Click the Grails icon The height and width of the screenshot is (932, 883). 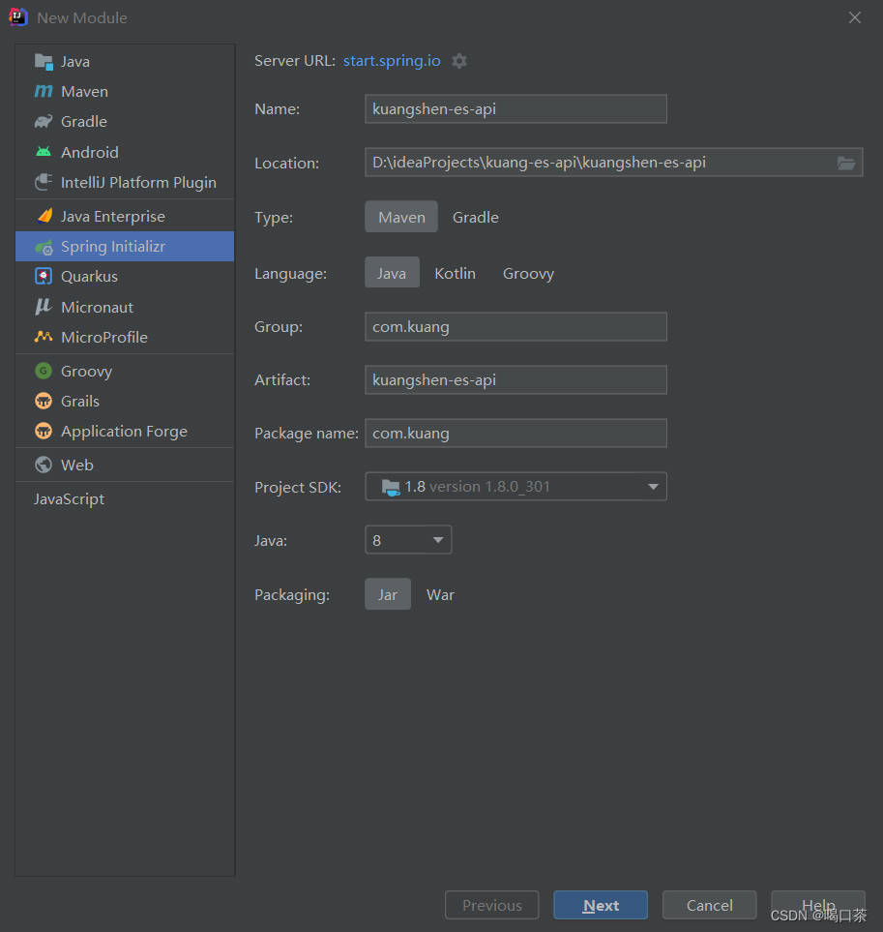[44, 401]
